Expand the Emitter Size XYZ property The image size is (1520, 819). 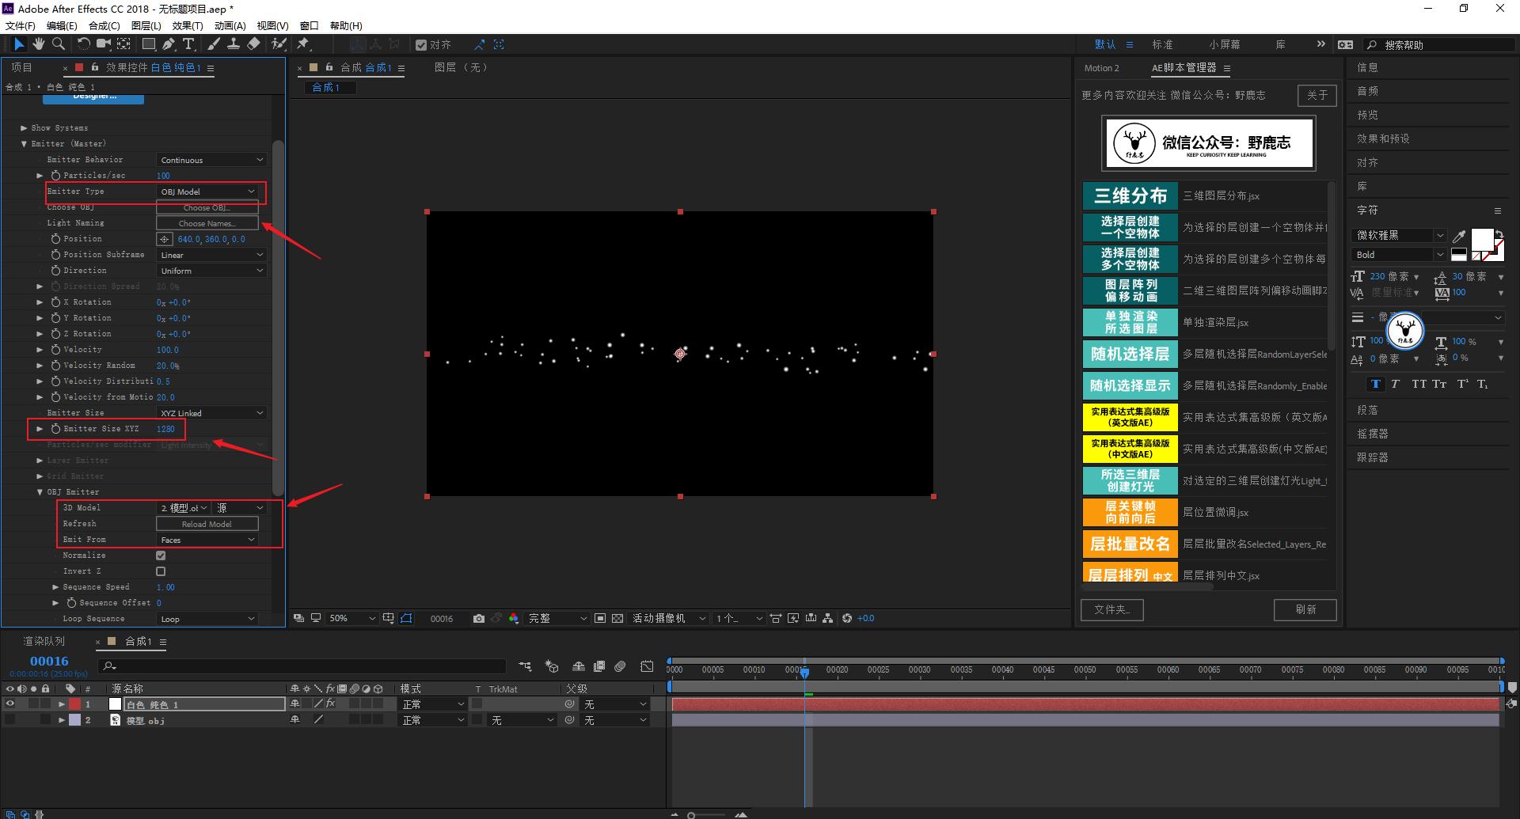pyautogui.click(x=40, y=429)
